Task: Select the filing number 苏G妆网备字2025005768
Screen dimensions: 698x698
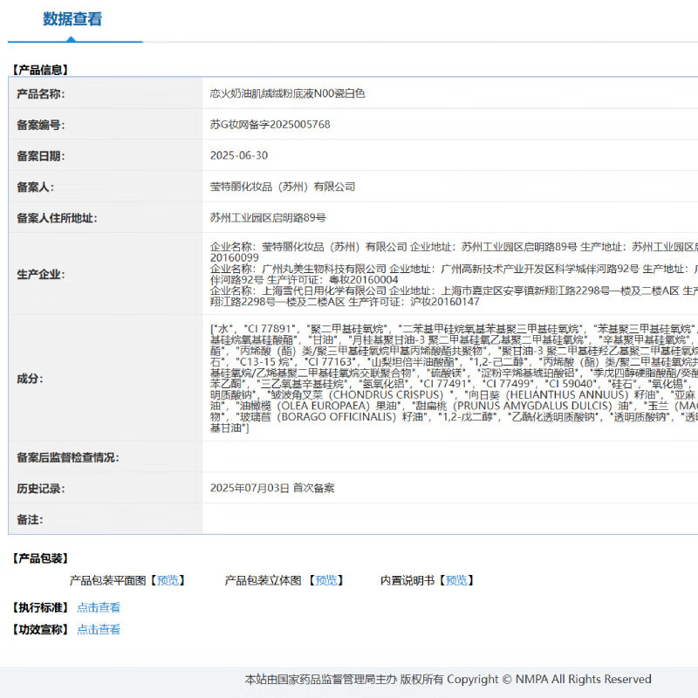Action: (270, 125)
